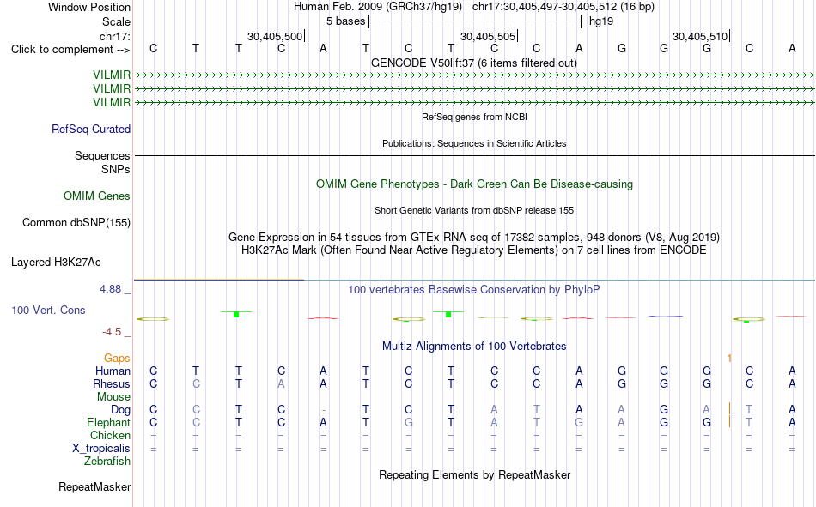Select the Chicken species label
The height and width of the screenshot is (507, 816).
tap(110, 435)
